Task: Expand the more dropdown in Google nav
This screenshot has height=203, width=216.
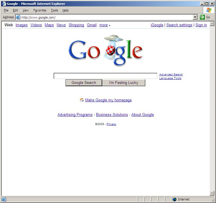Action: pyautogui.click(x=105, y=25)
